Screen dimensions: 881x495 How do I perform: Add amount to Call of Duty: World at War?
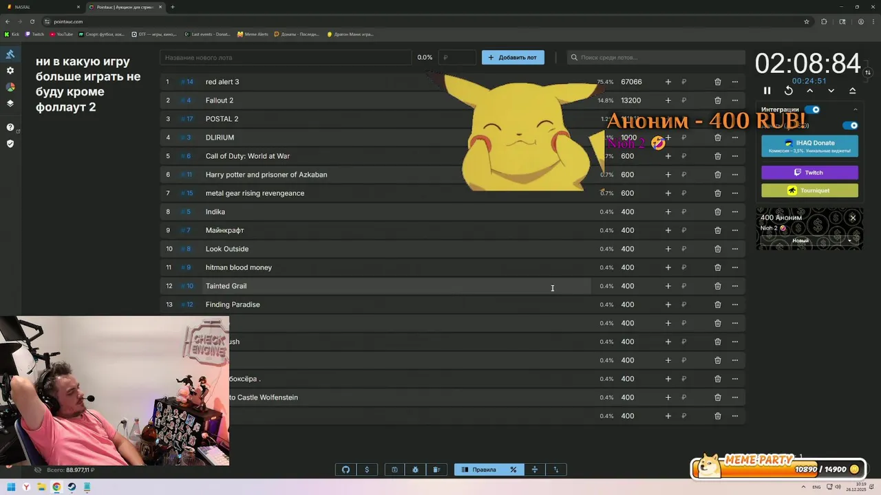668,156
